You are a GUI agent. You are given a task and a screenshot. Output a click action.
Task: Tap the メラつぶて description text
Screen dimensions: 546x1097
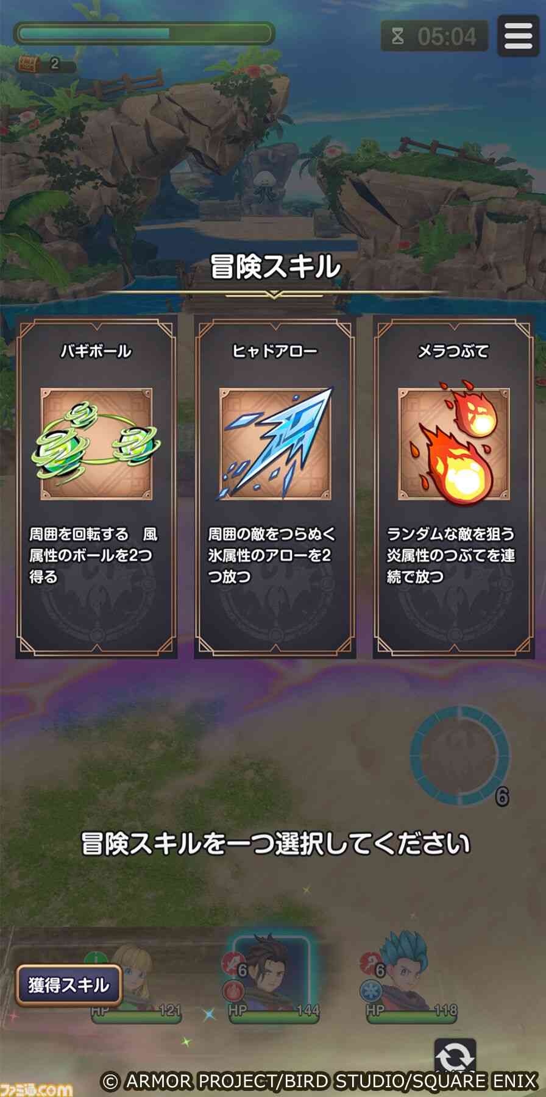tap(451, 555)
